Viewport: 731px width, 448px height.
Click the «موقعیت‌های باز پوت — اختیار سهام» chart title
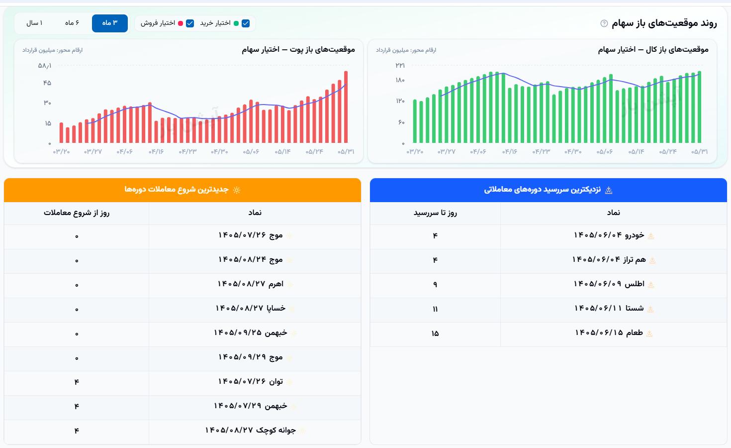[298, 50]
